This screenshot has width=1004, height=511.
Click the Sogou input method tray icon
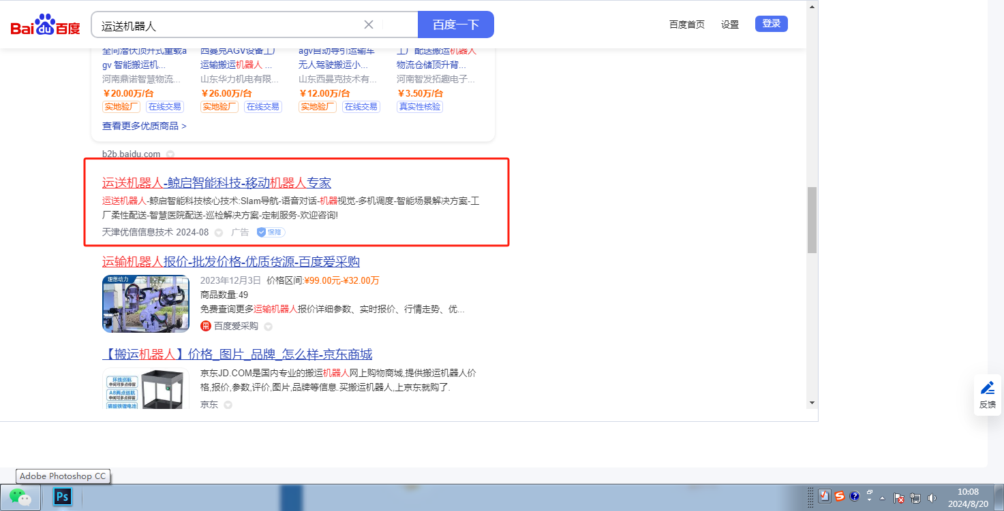pyautogui.click(x=840, y=496)
